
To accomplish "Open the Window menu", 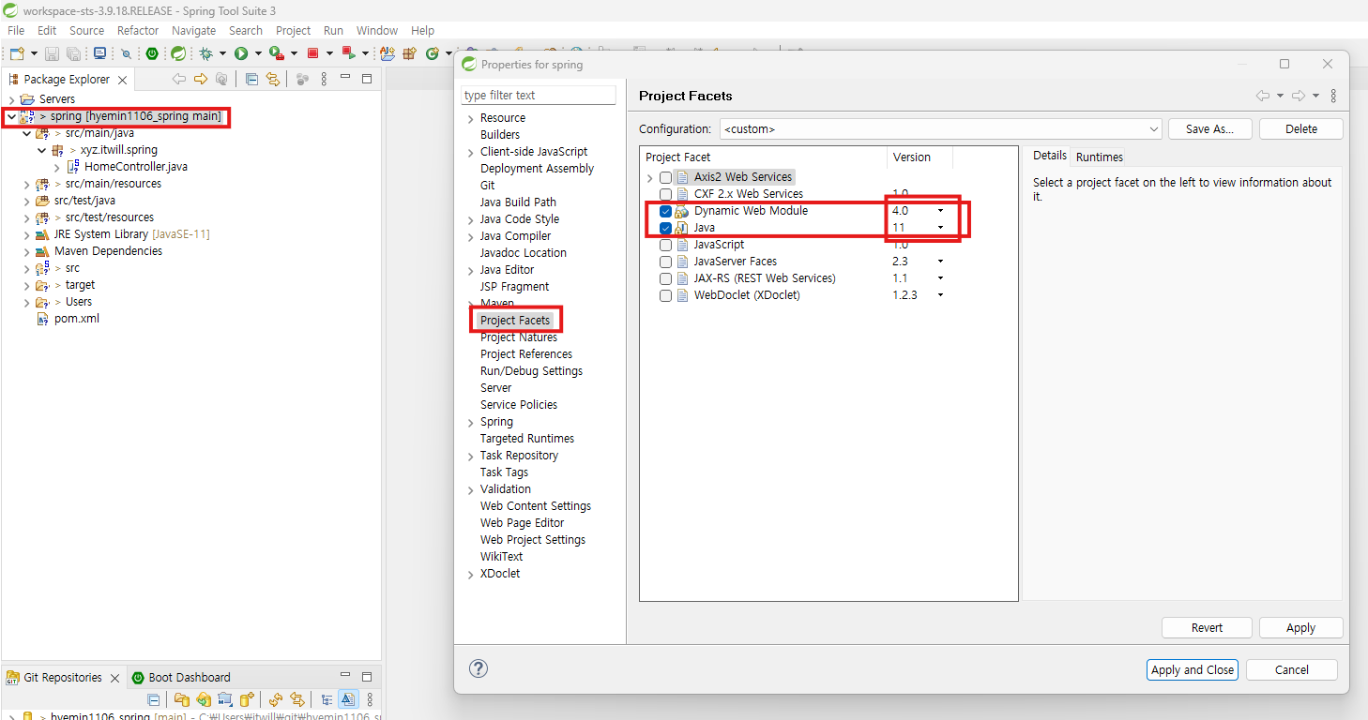I will pos(377,30).
